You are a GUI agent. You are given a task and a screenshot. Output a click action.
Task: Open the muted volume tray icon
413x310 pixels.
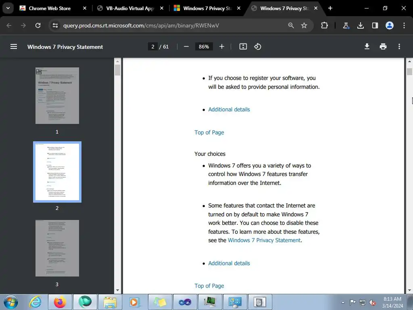tap(372, 302)
